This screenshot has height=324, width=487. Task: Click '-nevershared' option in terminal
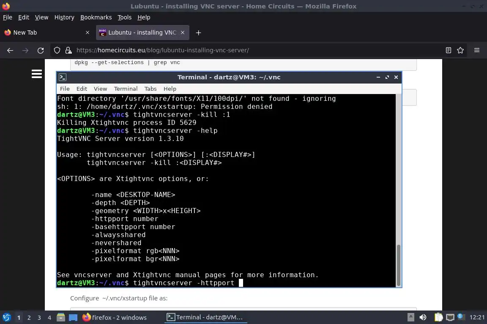coord(116,243)
